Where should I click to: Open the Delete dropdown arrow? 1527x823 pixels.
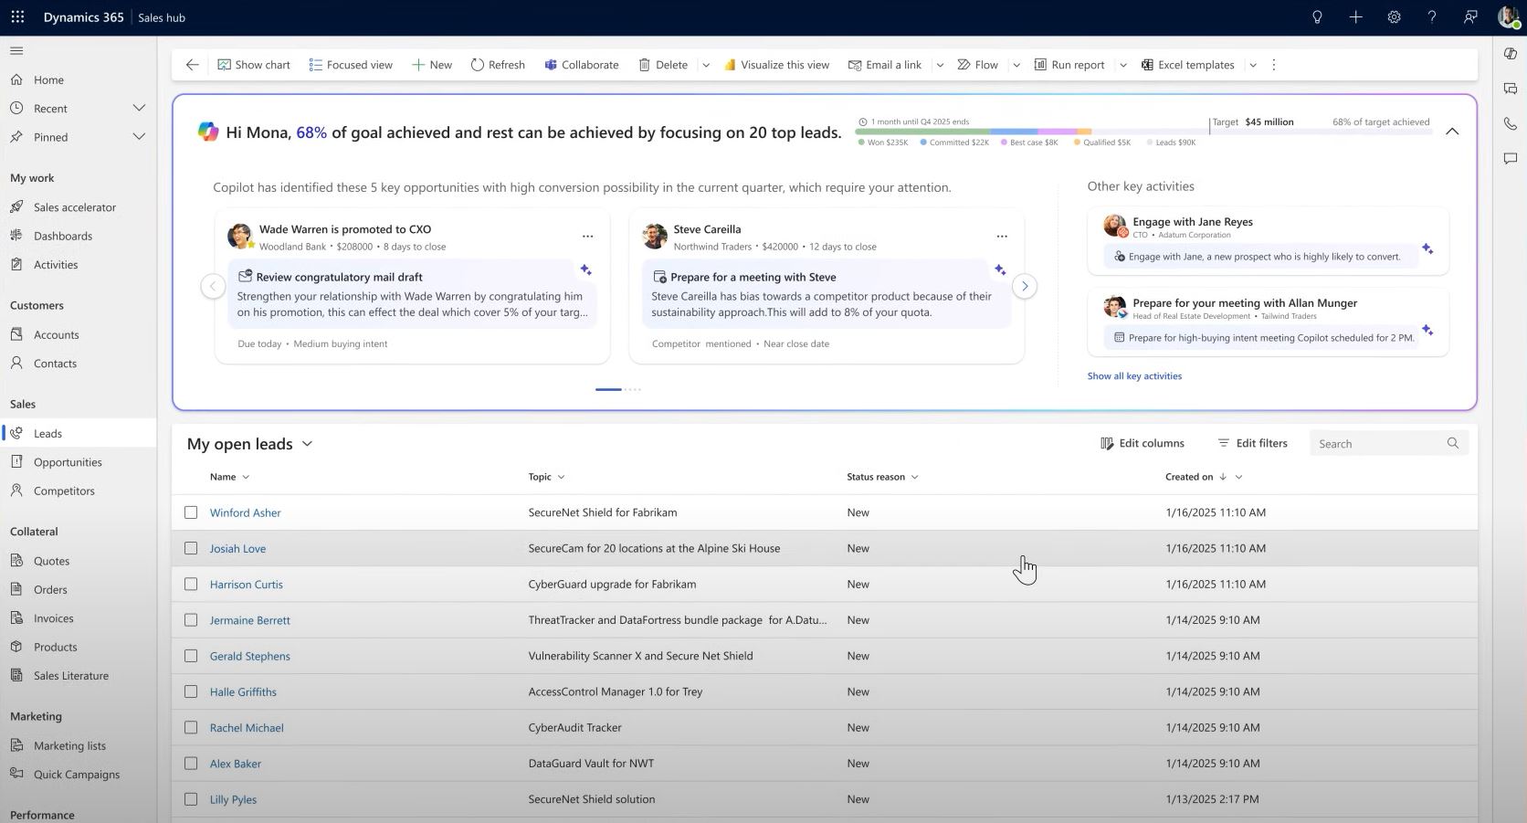pos(706,65)
